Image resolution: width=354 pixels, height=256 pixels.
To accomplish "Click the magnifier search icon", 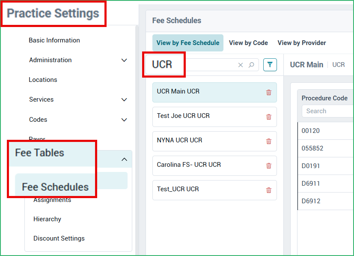I will (x=251, y=65).
